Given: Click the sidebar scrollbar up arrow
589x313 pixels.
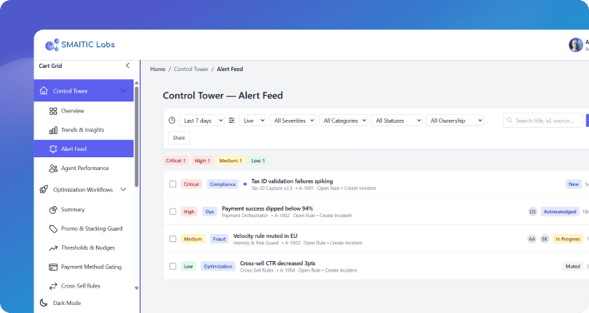Looking at the screenshot, I should click(x=137, y=83).
